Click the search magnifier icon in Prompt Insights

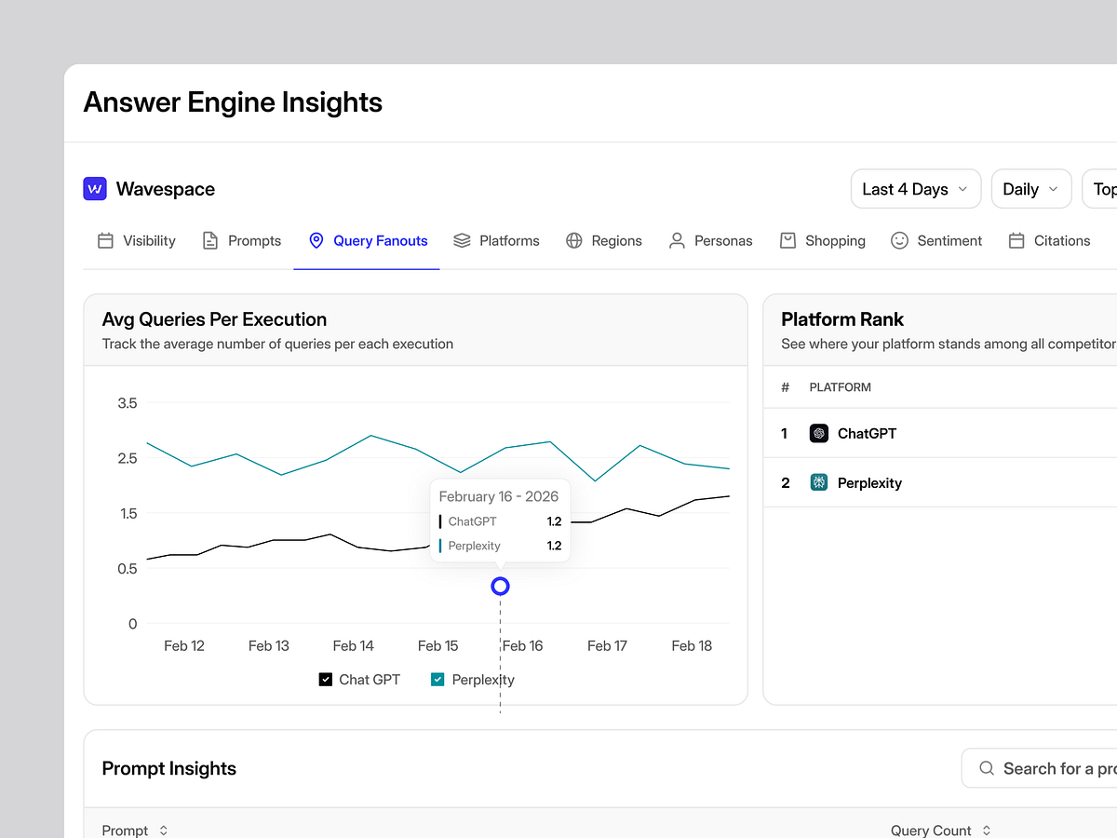pyautogui.click(x=987, y=768)
